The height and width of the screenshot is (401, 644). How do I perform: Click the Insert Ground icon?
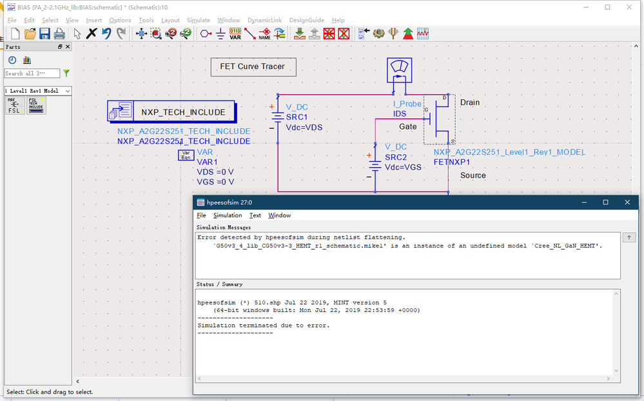220,34
